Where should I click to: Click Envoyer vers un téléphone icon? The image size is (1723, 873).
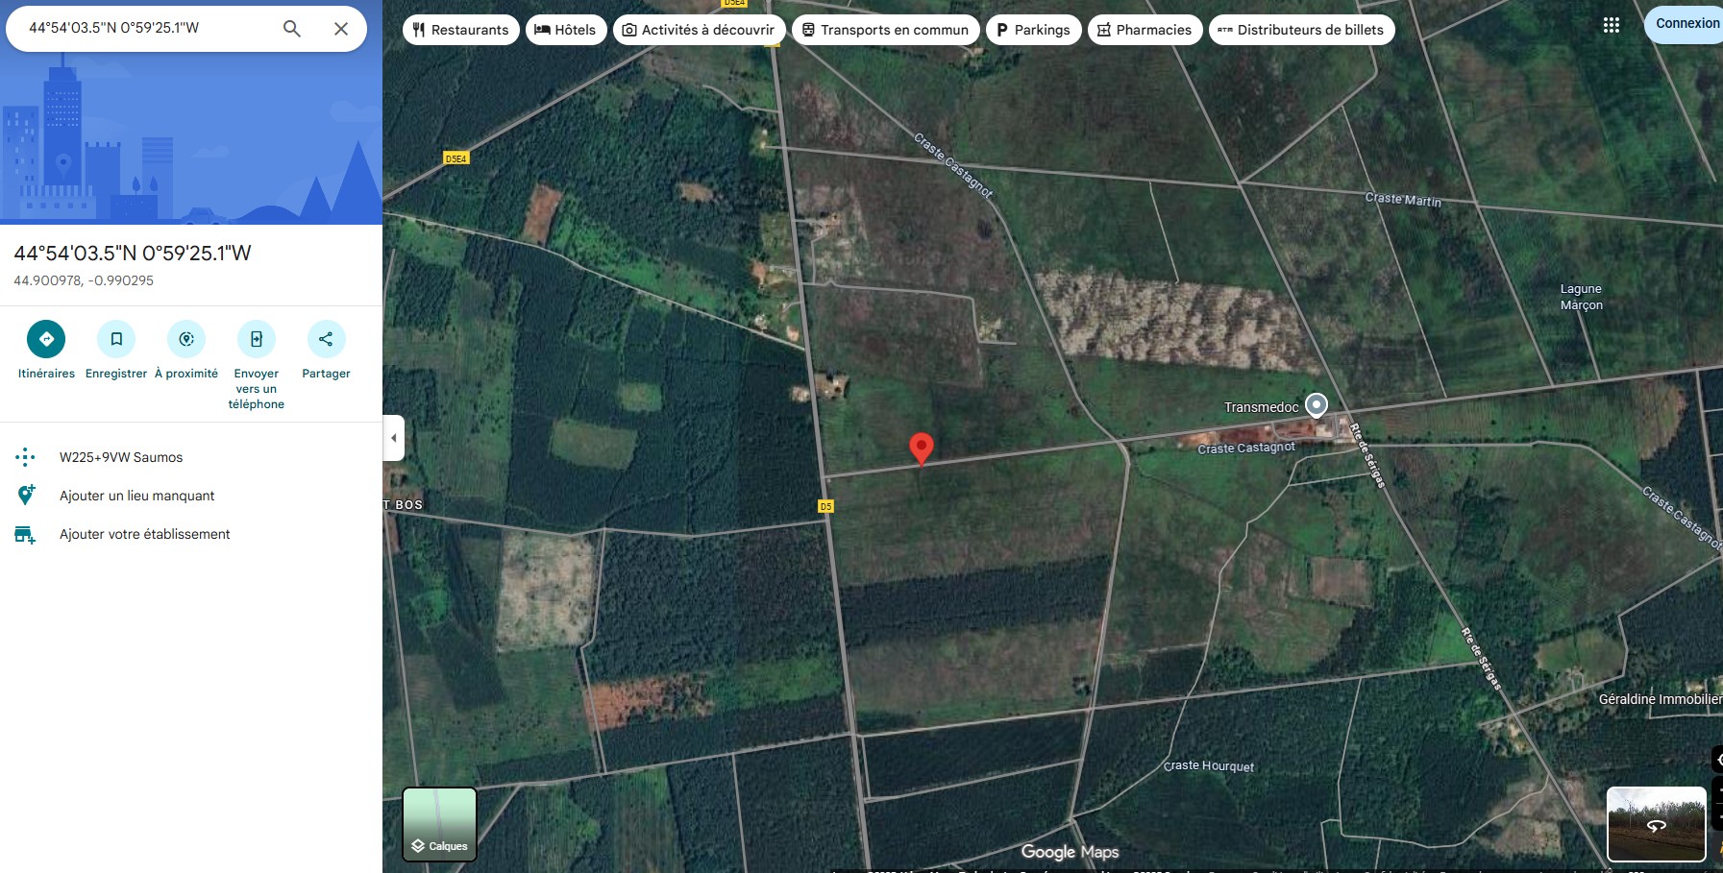click(257, 339)
